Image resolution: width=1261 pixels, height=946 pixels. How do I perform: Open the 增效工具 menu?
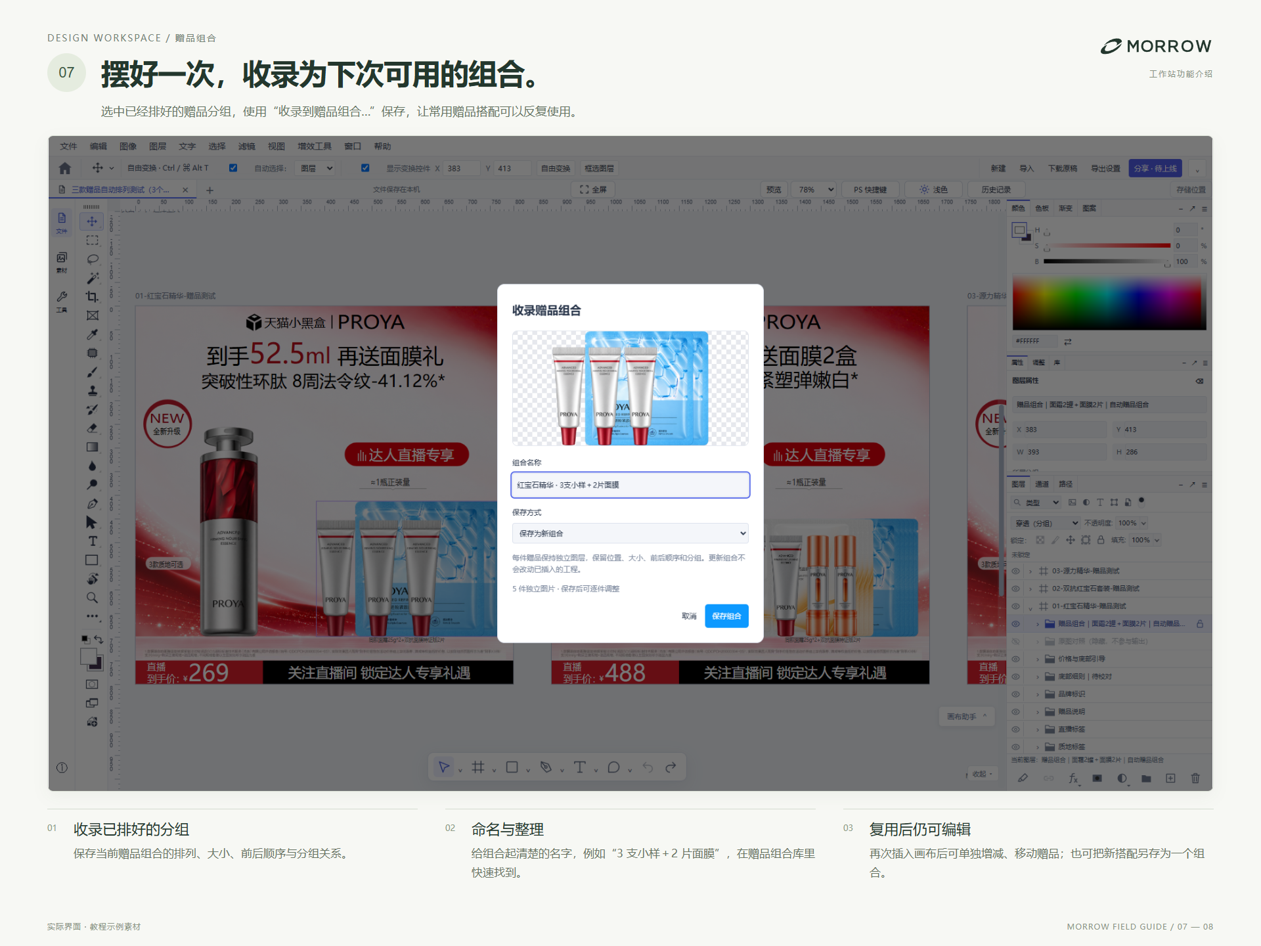[314, 146]
